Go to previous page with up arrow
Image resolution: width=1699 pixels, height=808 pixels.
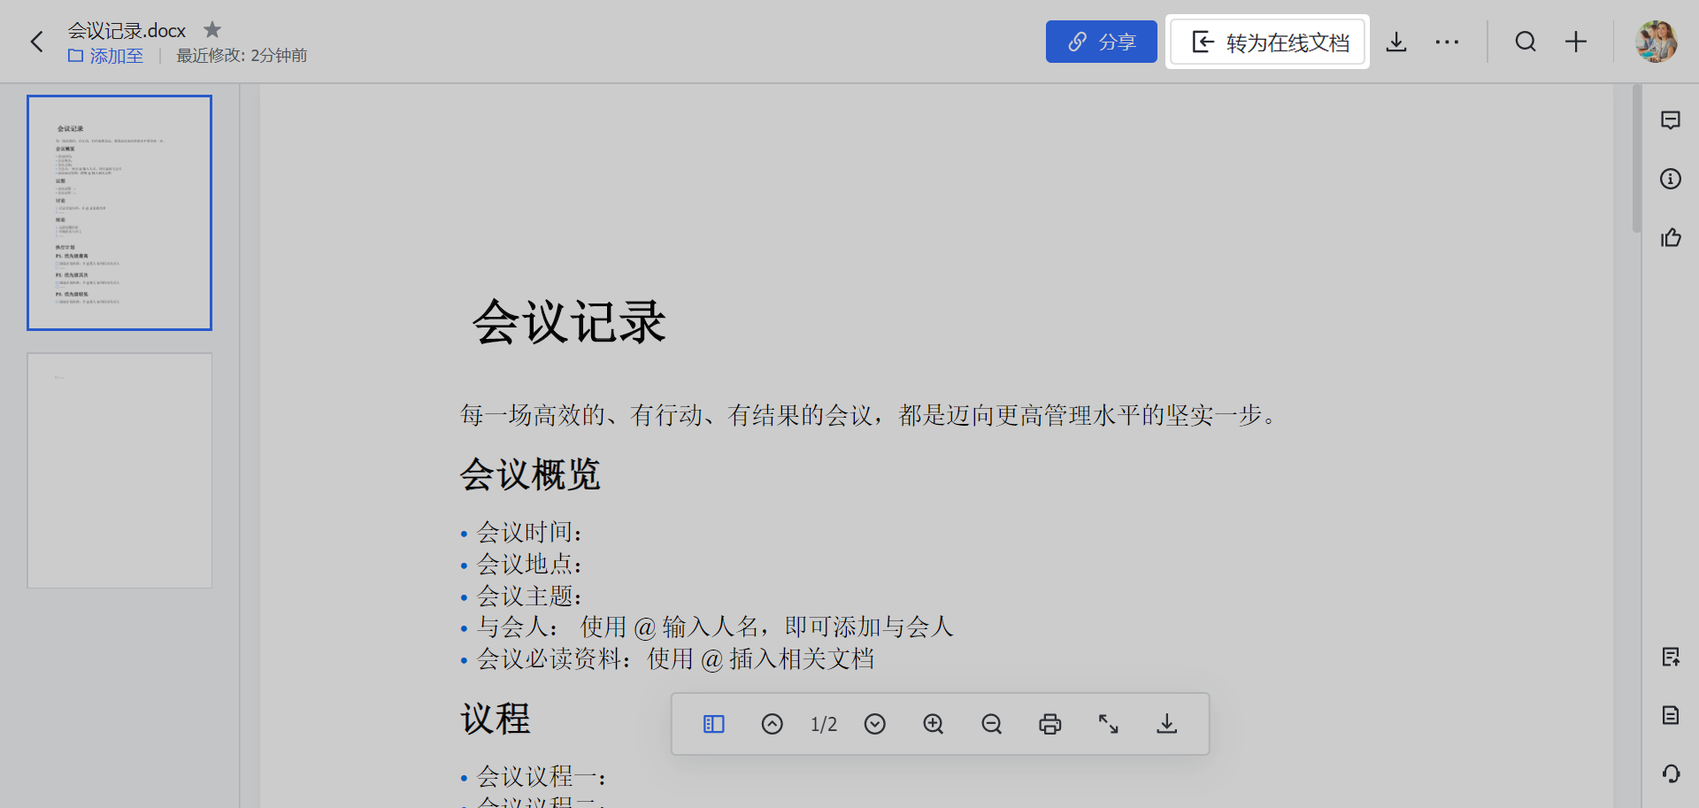[772, 724]
